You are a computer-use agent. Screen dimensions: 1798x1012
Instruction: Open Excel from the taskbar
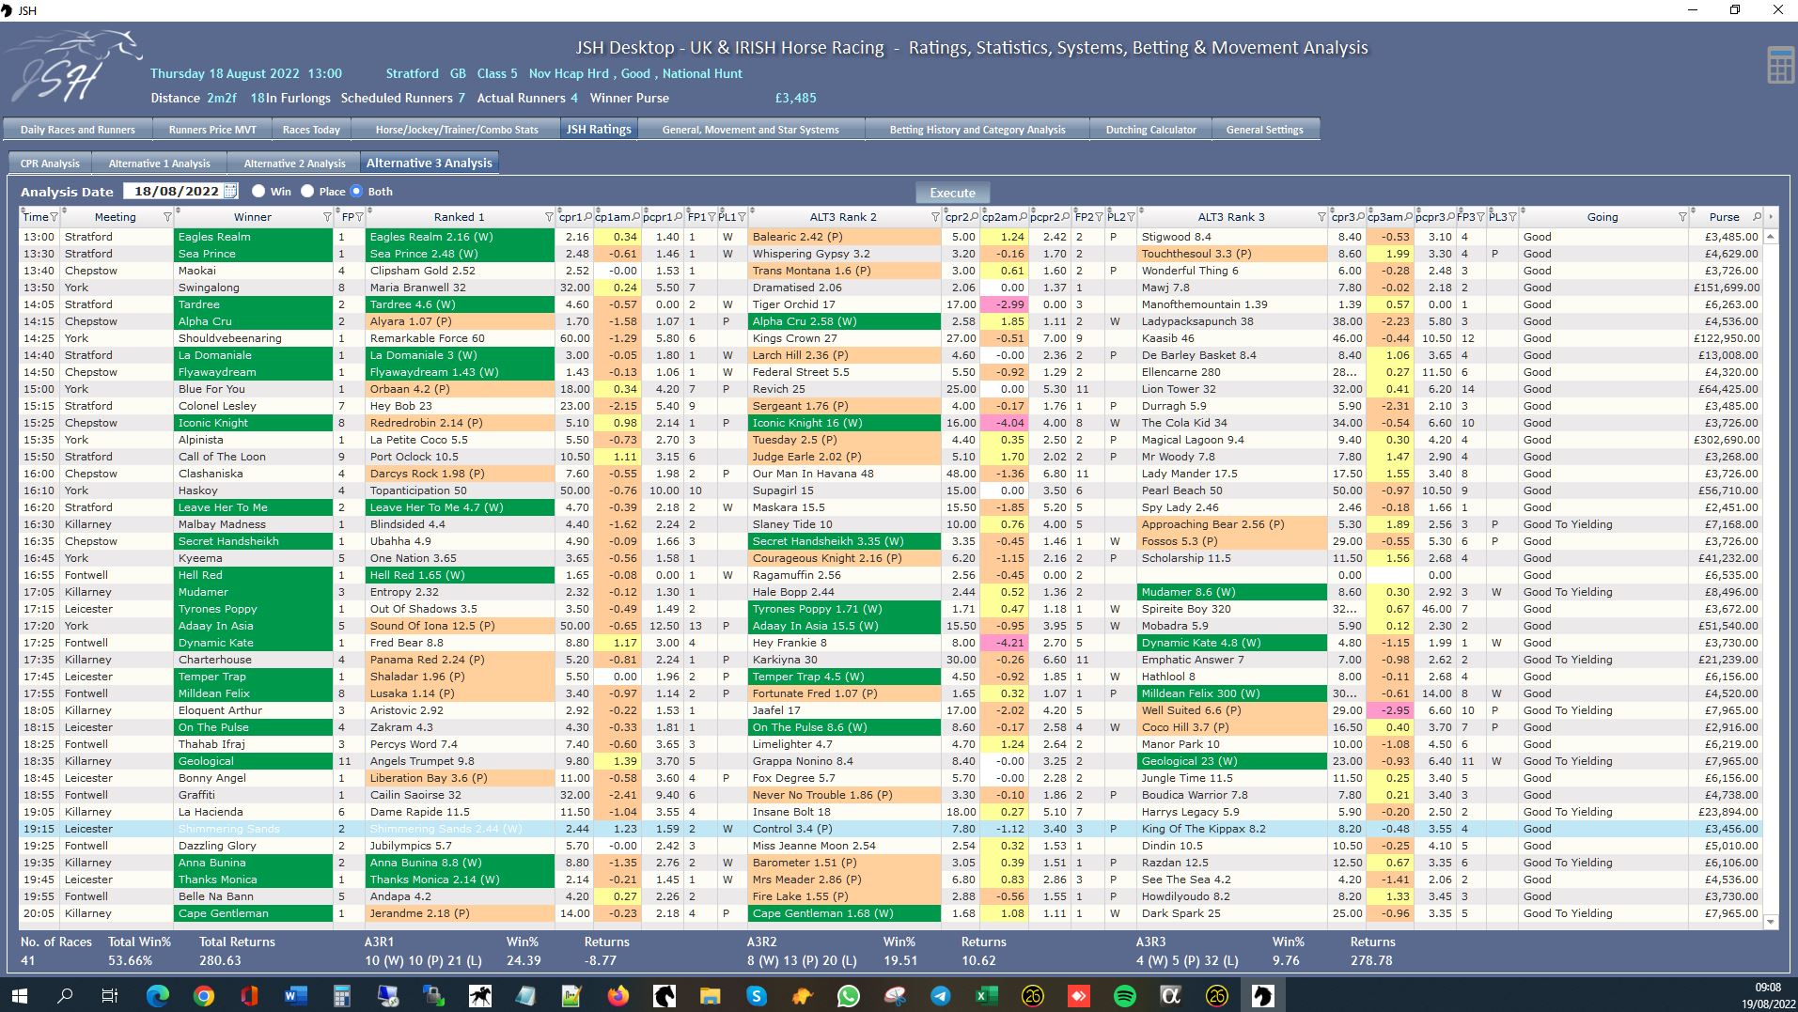986,996
